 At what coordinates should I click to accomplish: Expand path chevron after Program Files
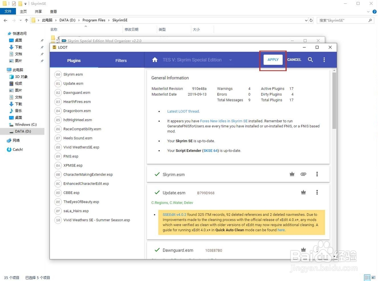pos(109,20)
